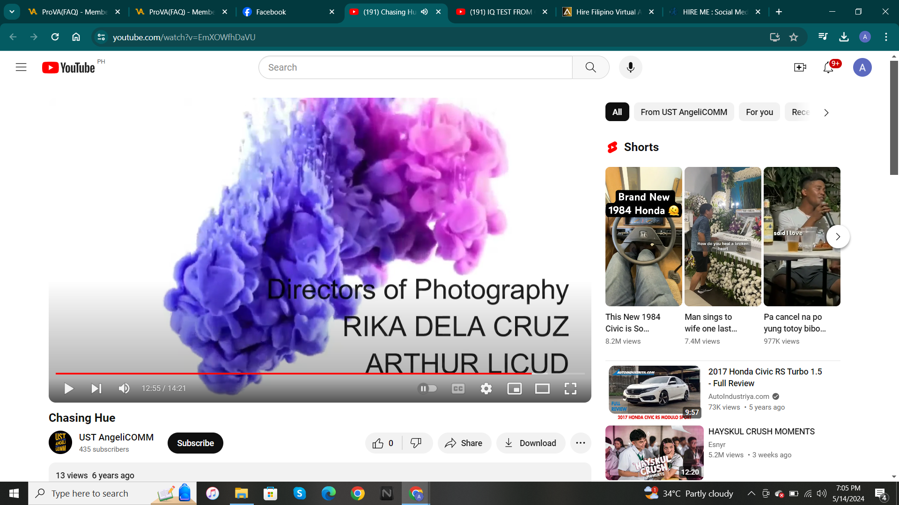Play the Chasing Hue video

68,388
